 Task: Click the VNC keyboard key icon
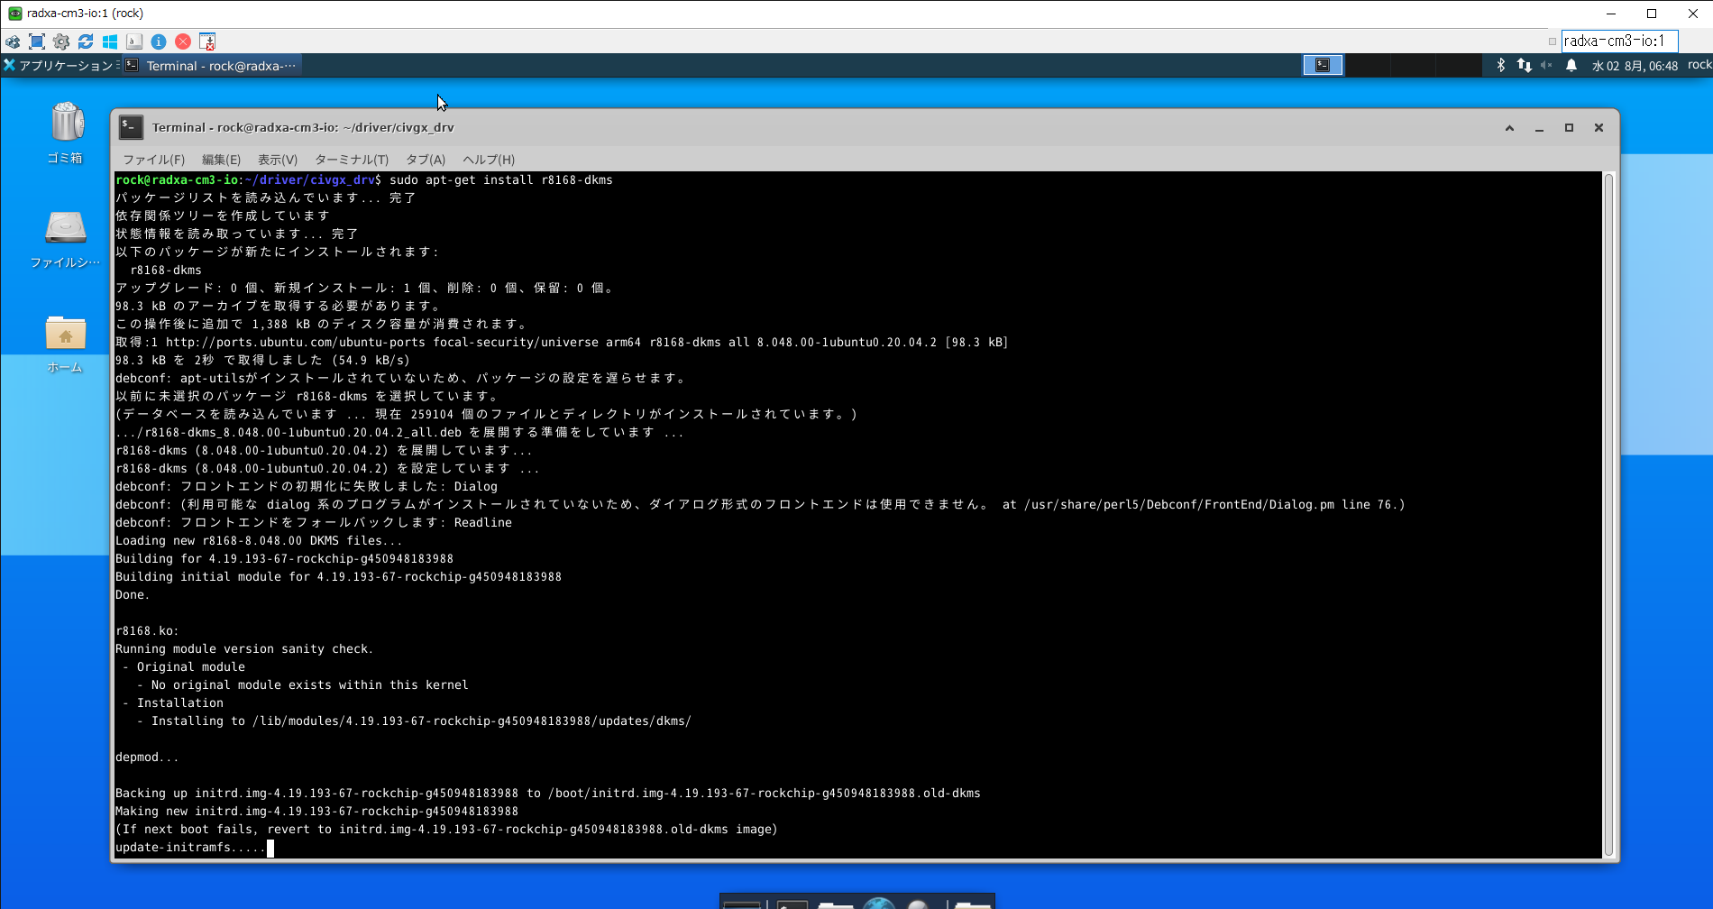134,41
